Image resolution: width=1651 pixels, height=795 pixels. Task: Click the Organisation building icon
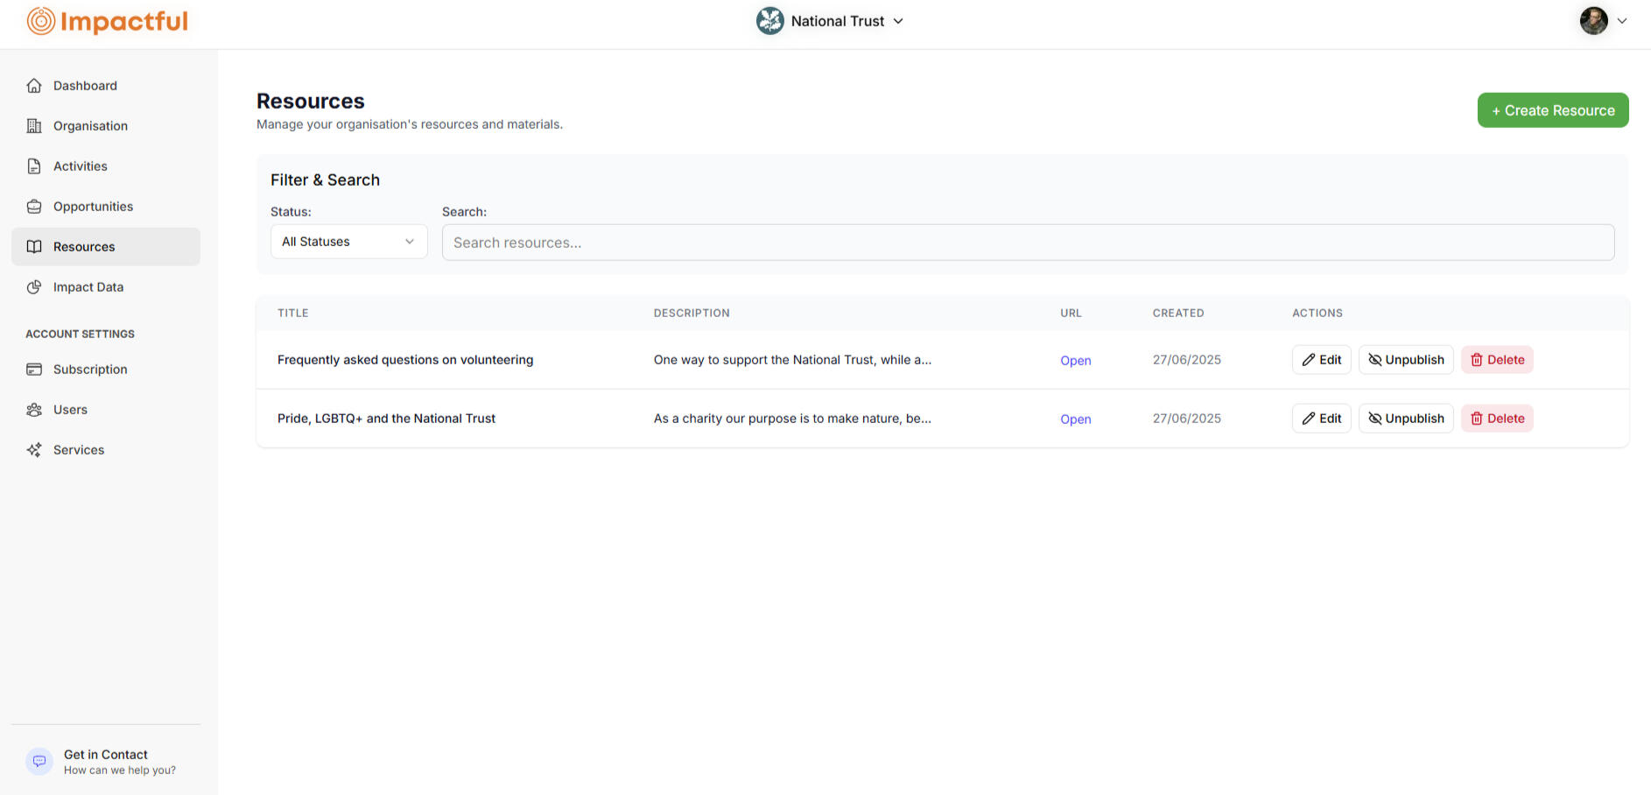tap(33, 125)
